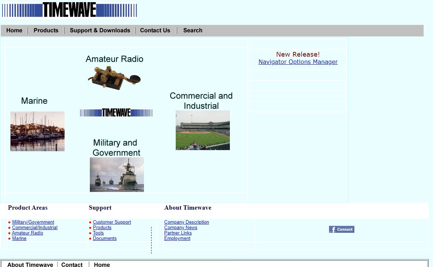Screen dimensions: 433x267
Task: Open the Documents link under Support
Action: click(105, 238)
